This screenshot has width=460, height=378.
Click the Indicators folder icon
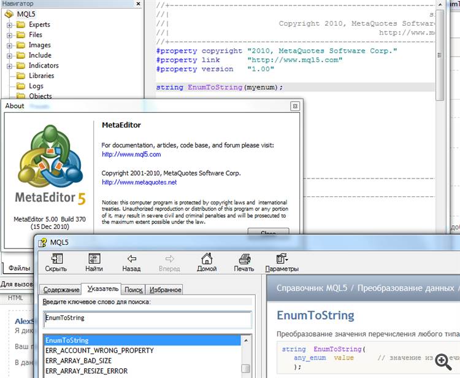[21, 66]
